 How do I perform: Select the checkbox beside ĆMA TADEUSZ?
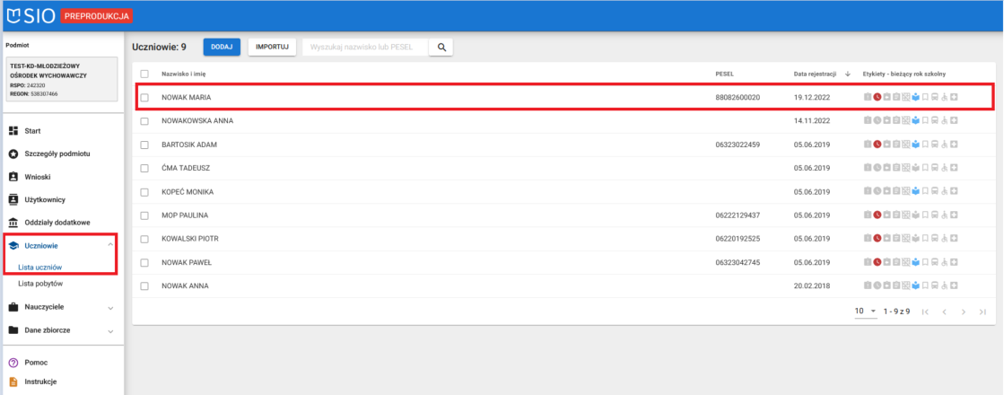144,168
